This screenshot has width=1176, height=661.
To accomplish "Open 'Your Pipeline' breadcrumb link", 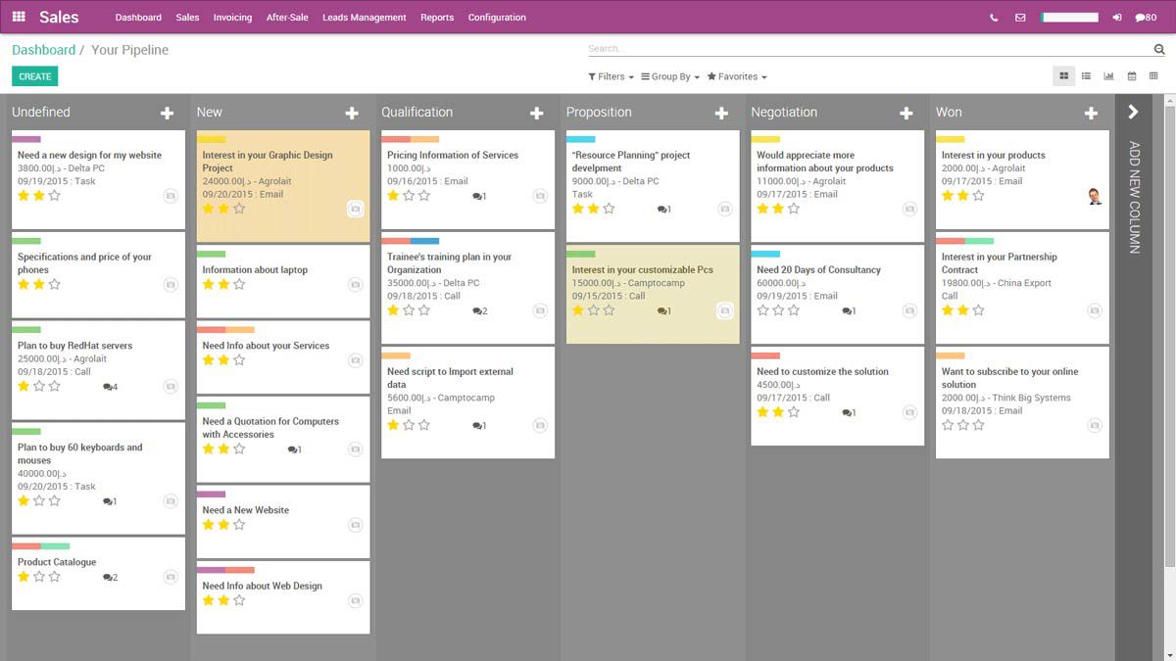I will point(130,49).
